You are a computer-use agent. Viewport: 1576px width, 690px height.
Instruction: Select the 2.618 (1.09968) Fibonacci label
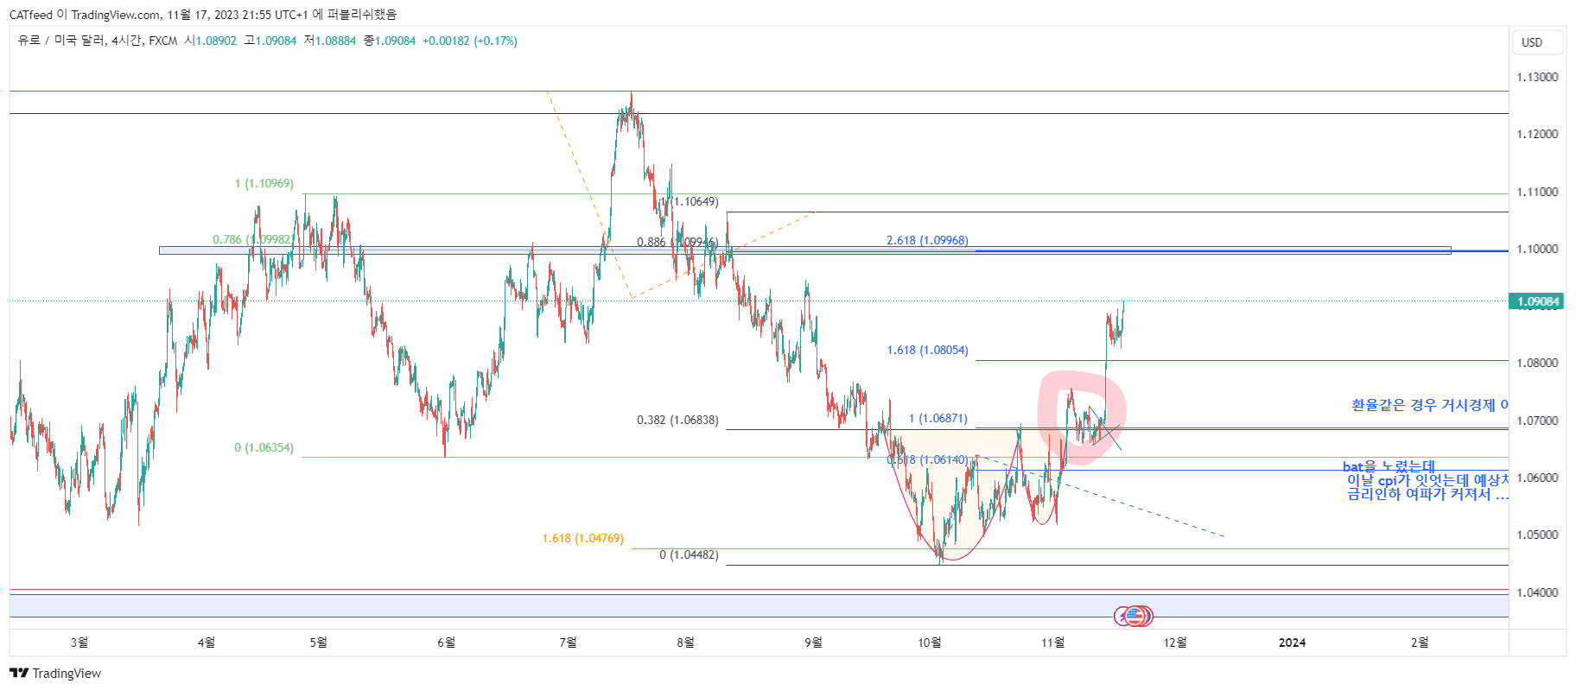tap(927, 240)
